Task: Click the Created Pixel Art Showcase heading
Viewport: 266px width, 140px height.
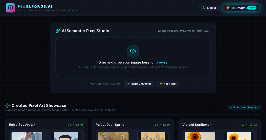Action: [x=39, y=105]
